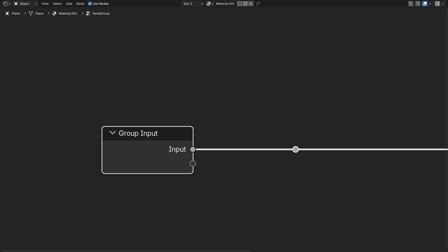Unlink Material.001 with the X icon
This screenshot has height=252, width=448.
click(x=251, y=4)
